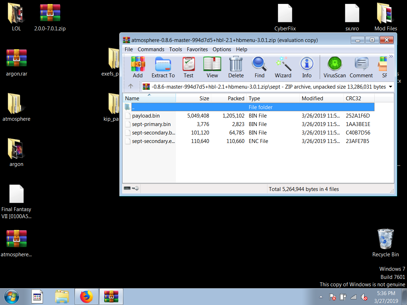407x305 pixels.
Task: Open the Find files tool
Action: pyautogui.click(x=259, y=67)
